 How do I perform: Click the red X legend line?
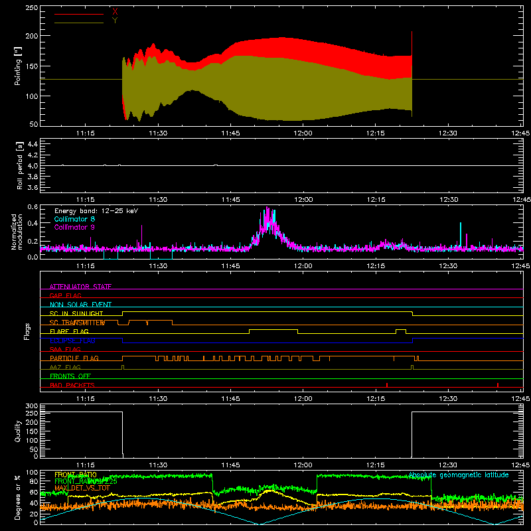pos(79,14)
